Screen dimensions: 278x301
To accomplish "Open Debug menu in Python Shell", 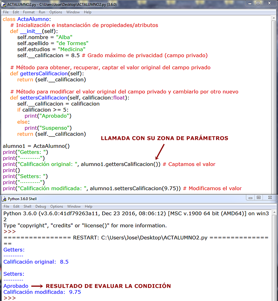I will [x=41, y=206].
